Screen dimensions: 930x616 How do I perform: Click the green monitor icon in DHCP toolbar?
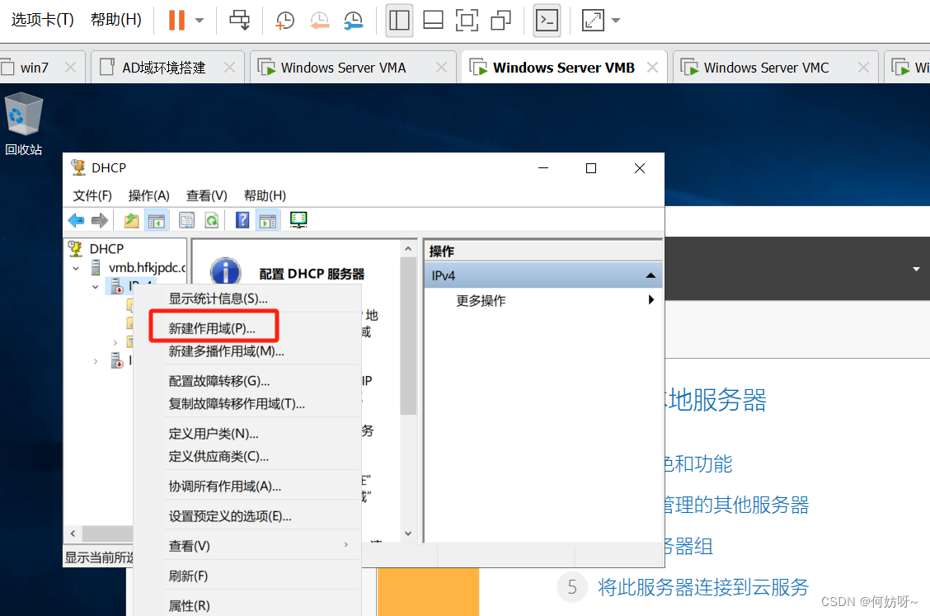[298, 220]
